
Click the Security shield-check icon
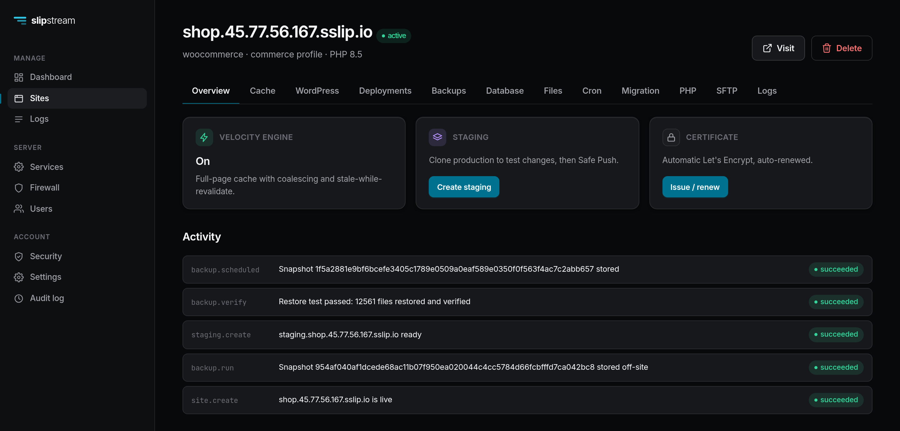pos(18,256)
